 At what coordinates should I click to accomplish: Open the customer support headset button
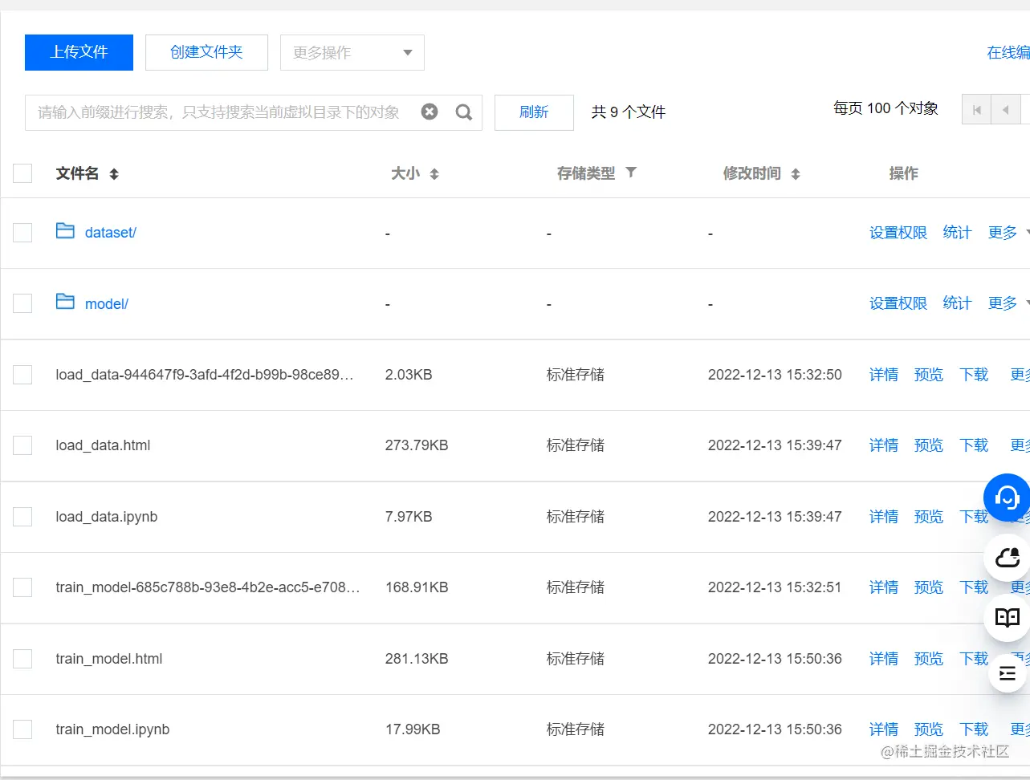click(x=1007, y=498)
